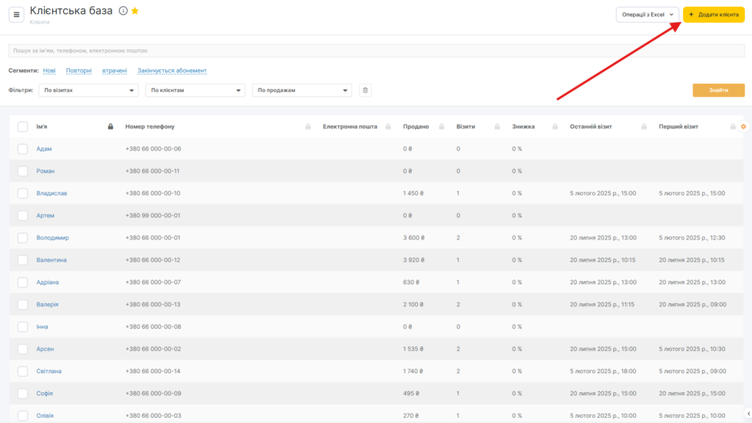Open the По клієнтам filter dropdown
The width and height of the screenshot is (752, 423).
click(195, 90)
